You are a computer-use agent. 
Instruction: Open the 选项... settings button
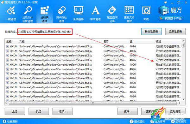click(62, 111)
